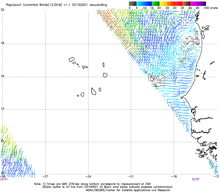Click the magenta-purple 40-50 knots legend segment
219x192 pixels.
[198, 4]
